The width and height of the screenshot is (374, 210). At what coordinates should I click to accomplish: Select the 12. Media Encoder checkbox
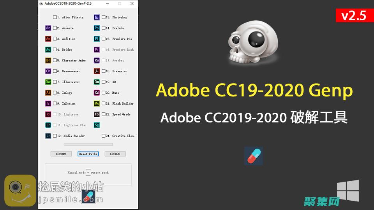click(55, 136)
